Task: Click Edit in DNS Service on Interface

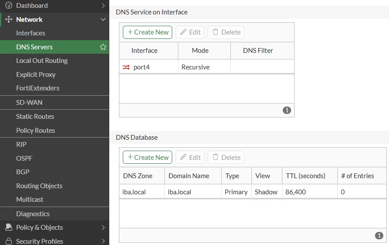Action: (x=190, y=32)
